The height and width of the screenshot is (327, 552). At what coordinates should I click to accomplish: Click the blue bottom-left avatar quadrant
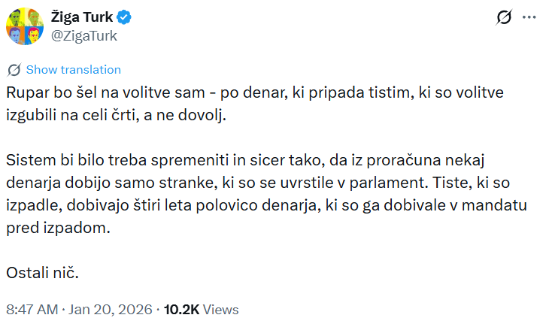click(x=16, y=35)
